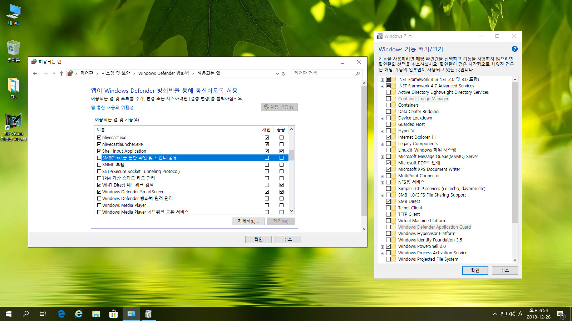Click the network tray icon
The height and width of the screenshot is (321, 572).
click(x=504, y=314)
